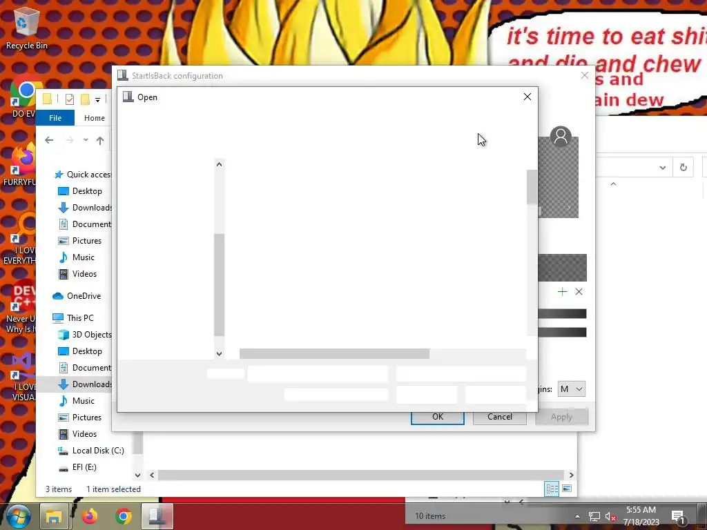
Task: Select Desktop under This PC
Action: 80,351
